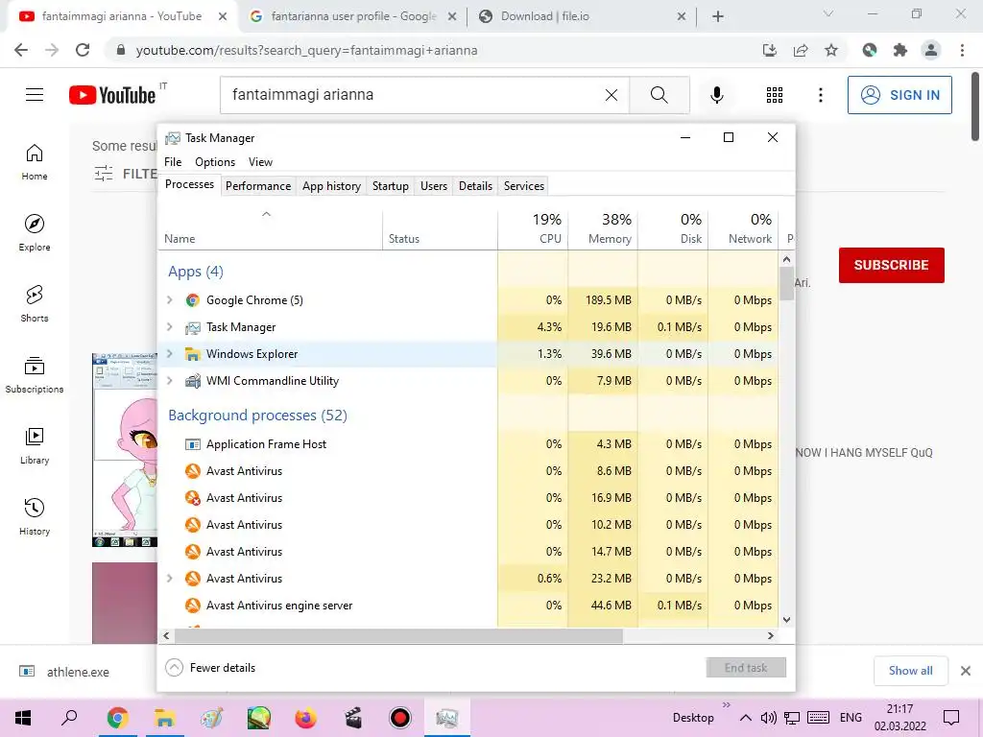Select Avast Antivirus engine server row
This screenshot has height=737, width=983.
pyautogui.click(x=468, y=606)
